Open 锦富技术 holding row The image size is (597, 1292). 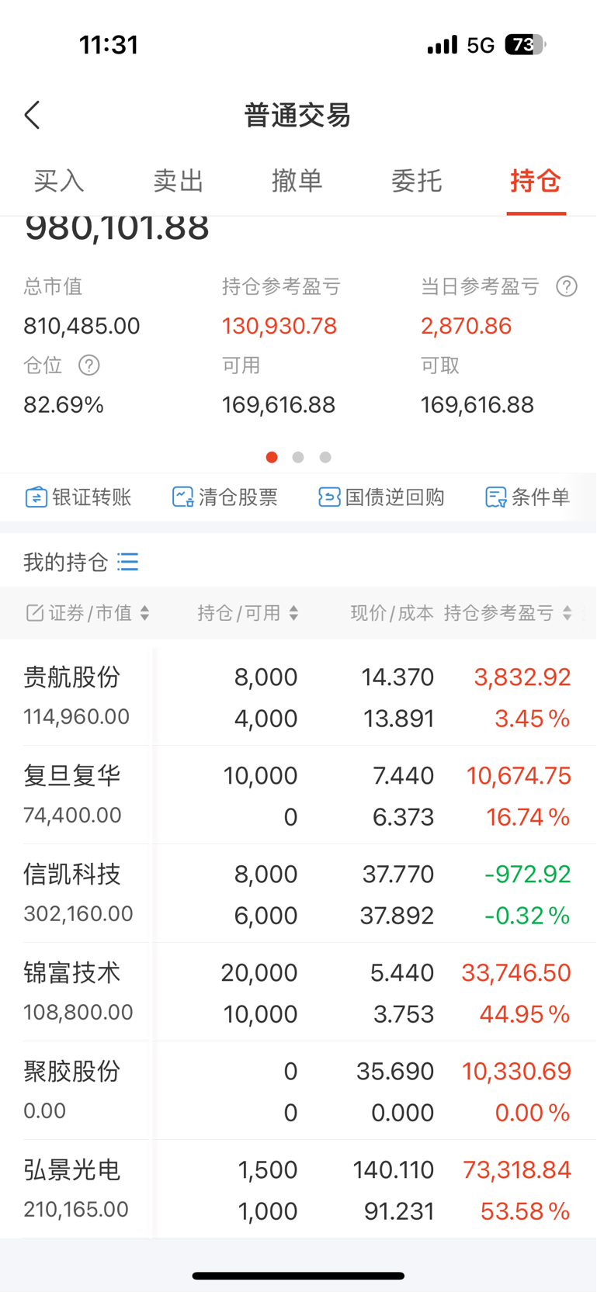pos(298,992)
